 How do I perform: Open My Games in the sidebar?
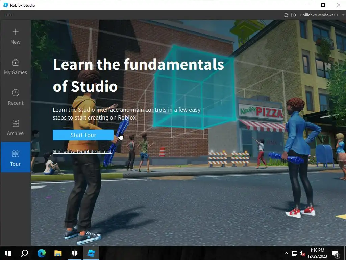[x=16, y=67]
